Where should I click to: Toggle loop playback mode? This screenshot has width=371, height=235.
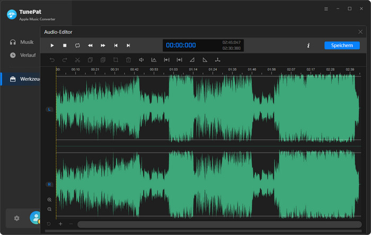pyautogui.click(x=77, y=46)
